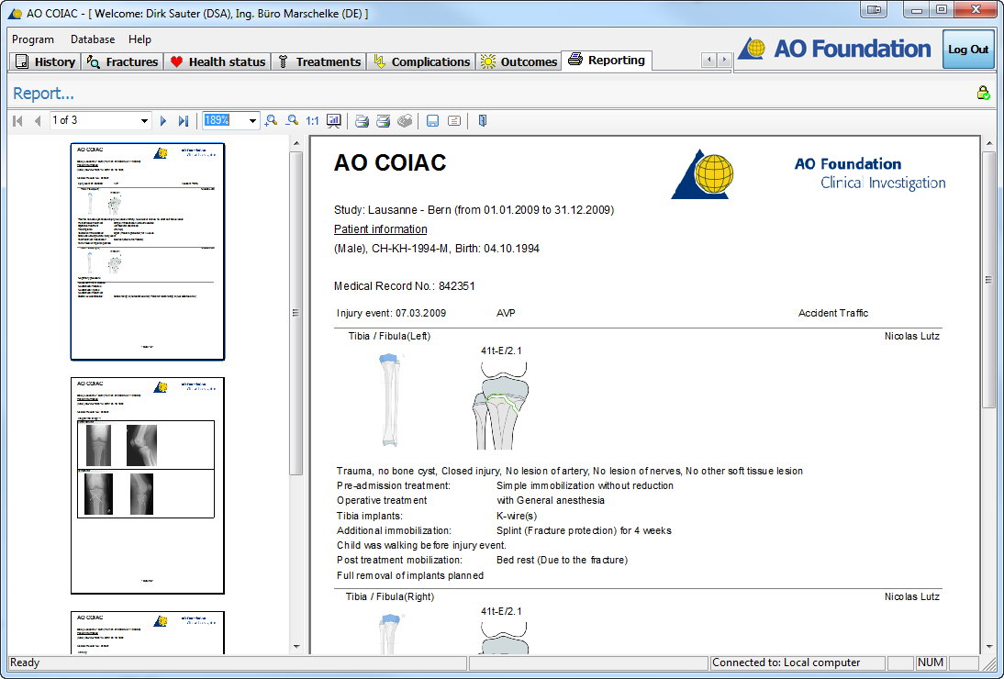Screen dimensions: 1004x679
Task: Switch to the Health status tab
Action: pos(218,61)
